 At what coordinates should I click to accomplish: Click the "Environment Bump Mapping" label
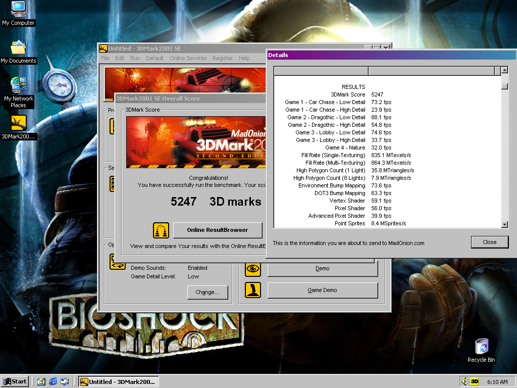point(332,186)
